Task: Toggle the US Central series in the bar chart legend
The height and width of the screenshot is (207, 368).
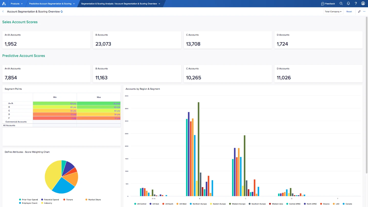Action: [140, 204]
